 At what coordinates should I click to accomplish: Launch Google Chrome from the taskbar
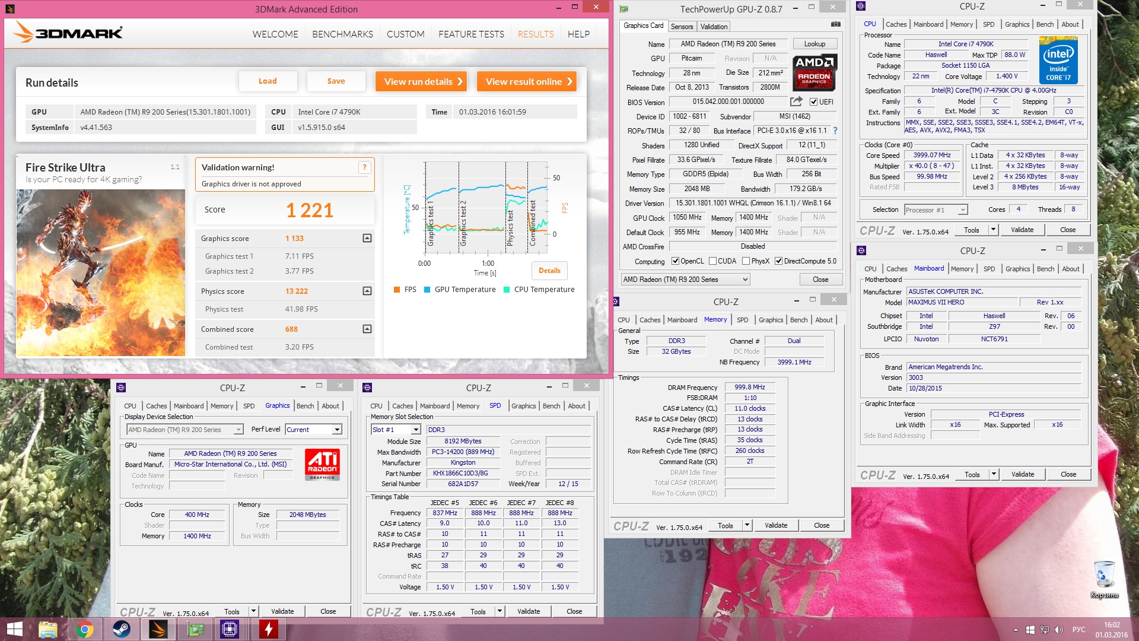(85, 629)
